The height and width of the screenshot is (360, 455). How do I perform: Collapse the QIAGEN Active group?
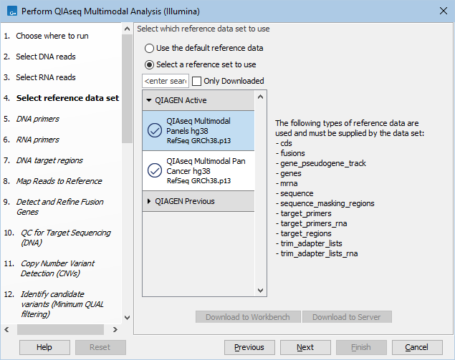[149, 100]
